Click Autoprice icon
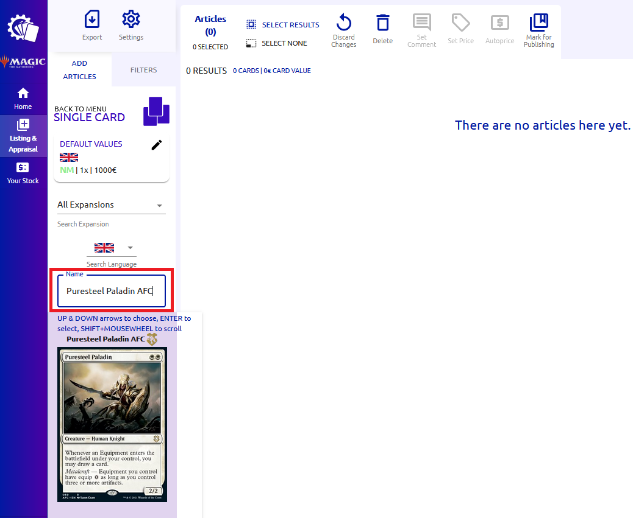633x518 pixels. pos(500,23)
